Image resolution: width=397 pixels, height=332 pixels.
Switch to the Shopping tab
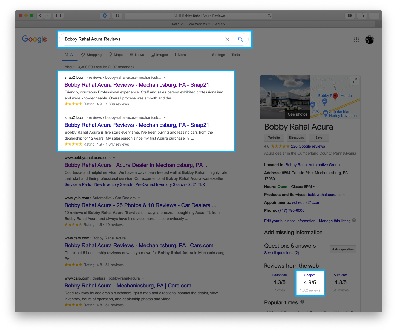91,55
